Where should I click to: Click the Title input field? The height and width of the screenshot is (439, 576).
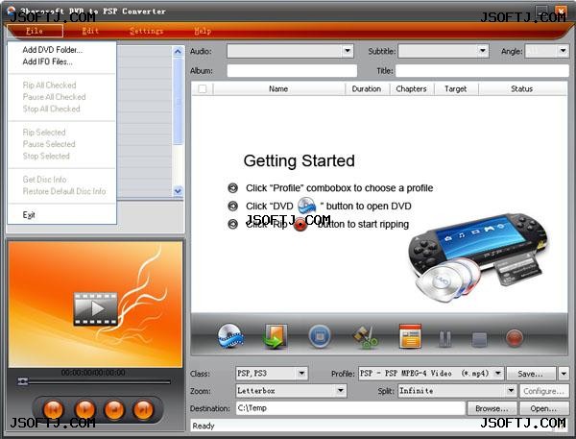click(x=482, y=70)
